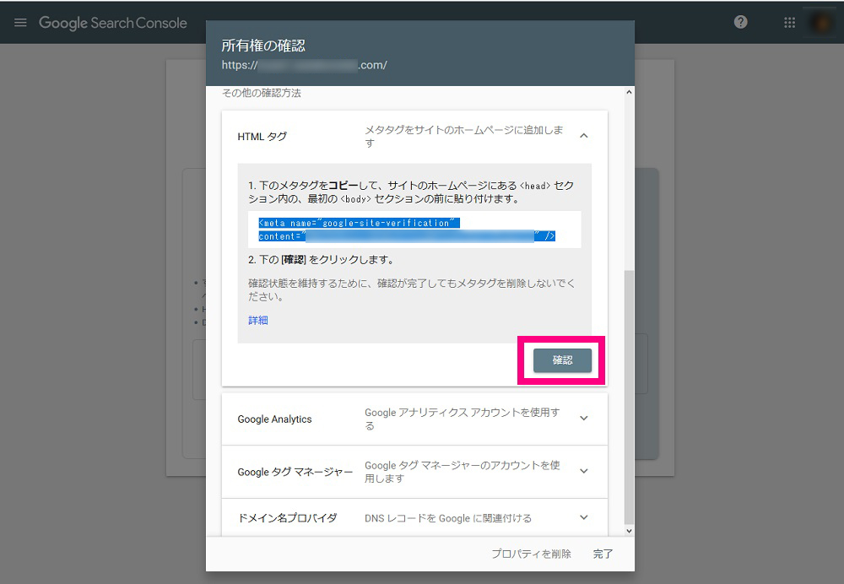The width and height of the screenshot is (844, 584).
Task: Open the help question mark icon
Action: (741, 22)
